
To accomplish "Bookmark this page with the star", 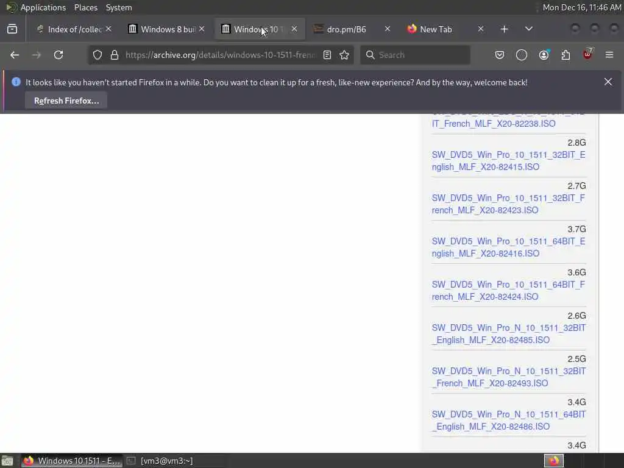I will [345, 55].
